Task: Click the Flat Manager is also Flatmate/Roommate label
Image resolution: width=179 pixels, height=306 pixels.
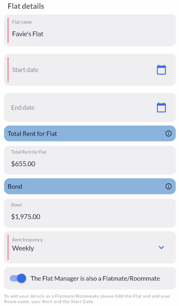Action: pyautogui.click(x=95, y=279)
